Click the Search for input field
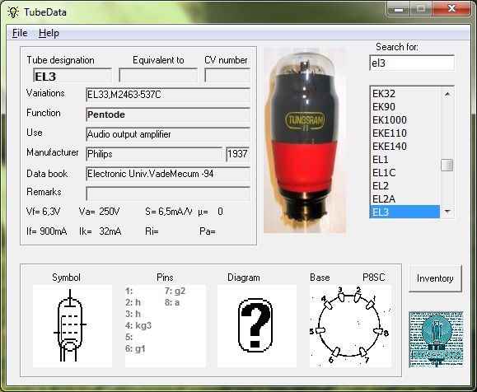477x392 pixels. point(412,63)
